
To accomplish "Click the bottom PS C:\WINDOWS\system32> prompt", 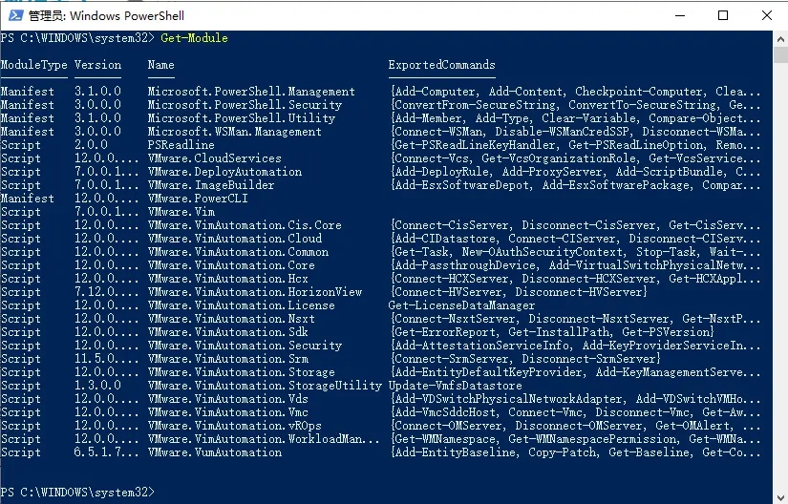I will tap(77, 492).
